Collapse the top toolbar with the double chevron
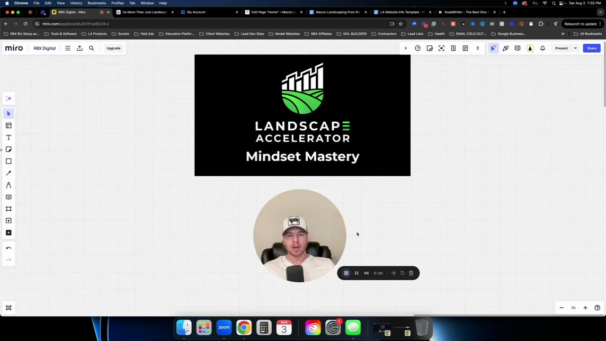The image size is (606, 341). point(477,48)
